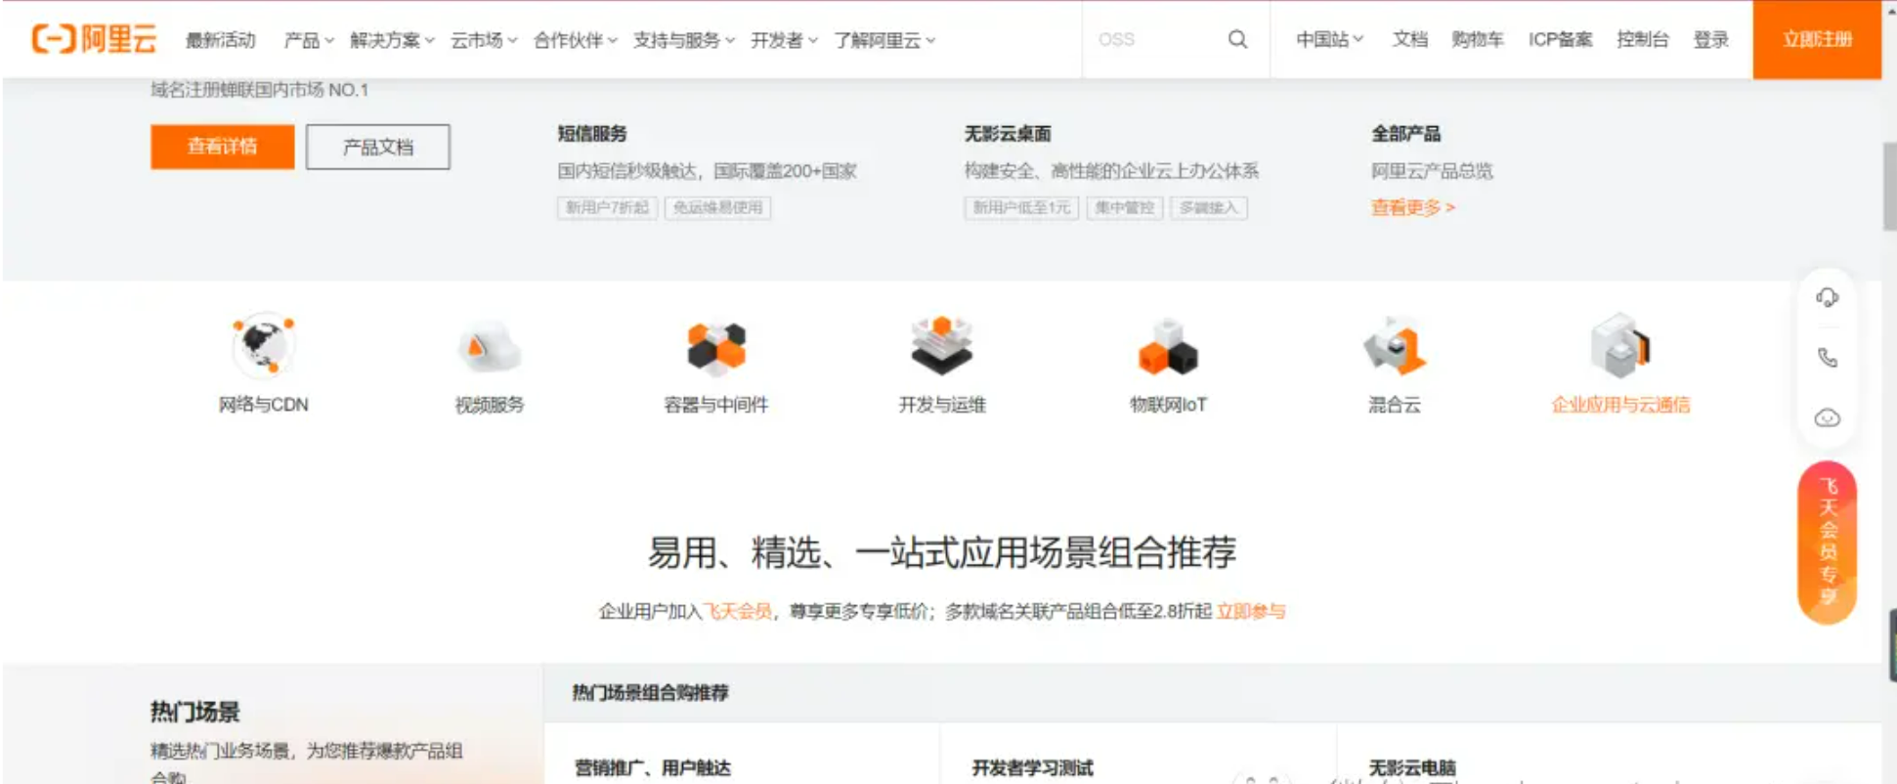Click the OSS search input field
The height and width of the screenshot is (784, 1897).
click(x=1155, y=39)
